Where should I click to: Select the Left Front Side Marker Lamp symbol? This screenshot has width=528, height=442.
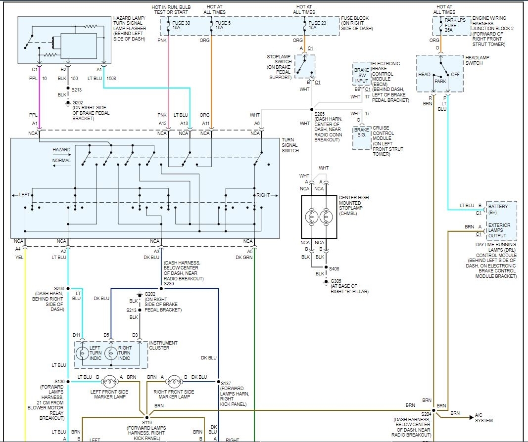point(109,382)
